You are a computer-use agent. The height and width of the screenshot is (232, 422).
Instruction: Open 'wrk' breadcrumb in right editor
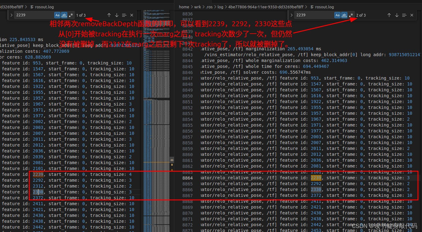[198, 7]
